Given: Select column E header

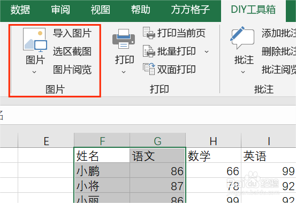Looking at the screenshot, I should point(46,140).
